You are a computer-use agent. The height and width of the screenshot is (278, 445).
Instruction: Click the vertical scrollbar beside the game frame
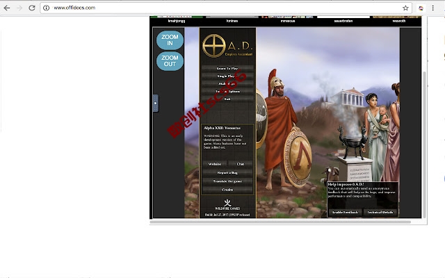(425, 145)
